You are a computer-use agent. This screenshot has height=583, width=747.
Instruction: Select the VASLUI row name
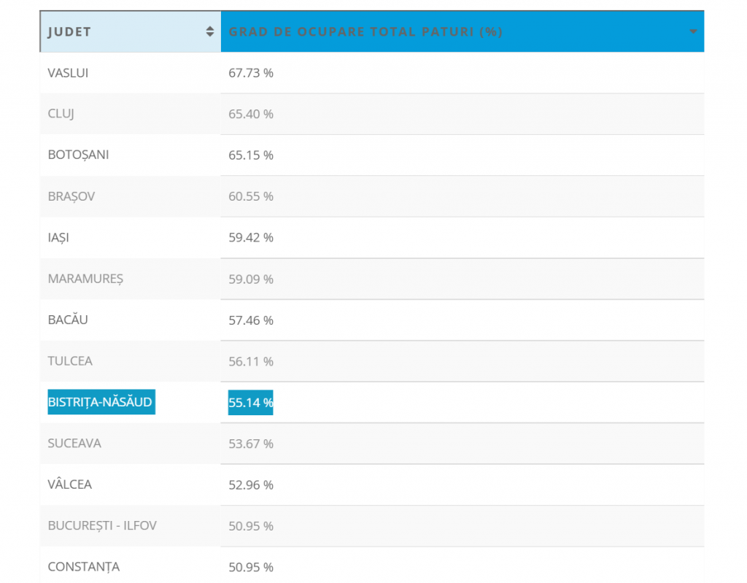68,73
